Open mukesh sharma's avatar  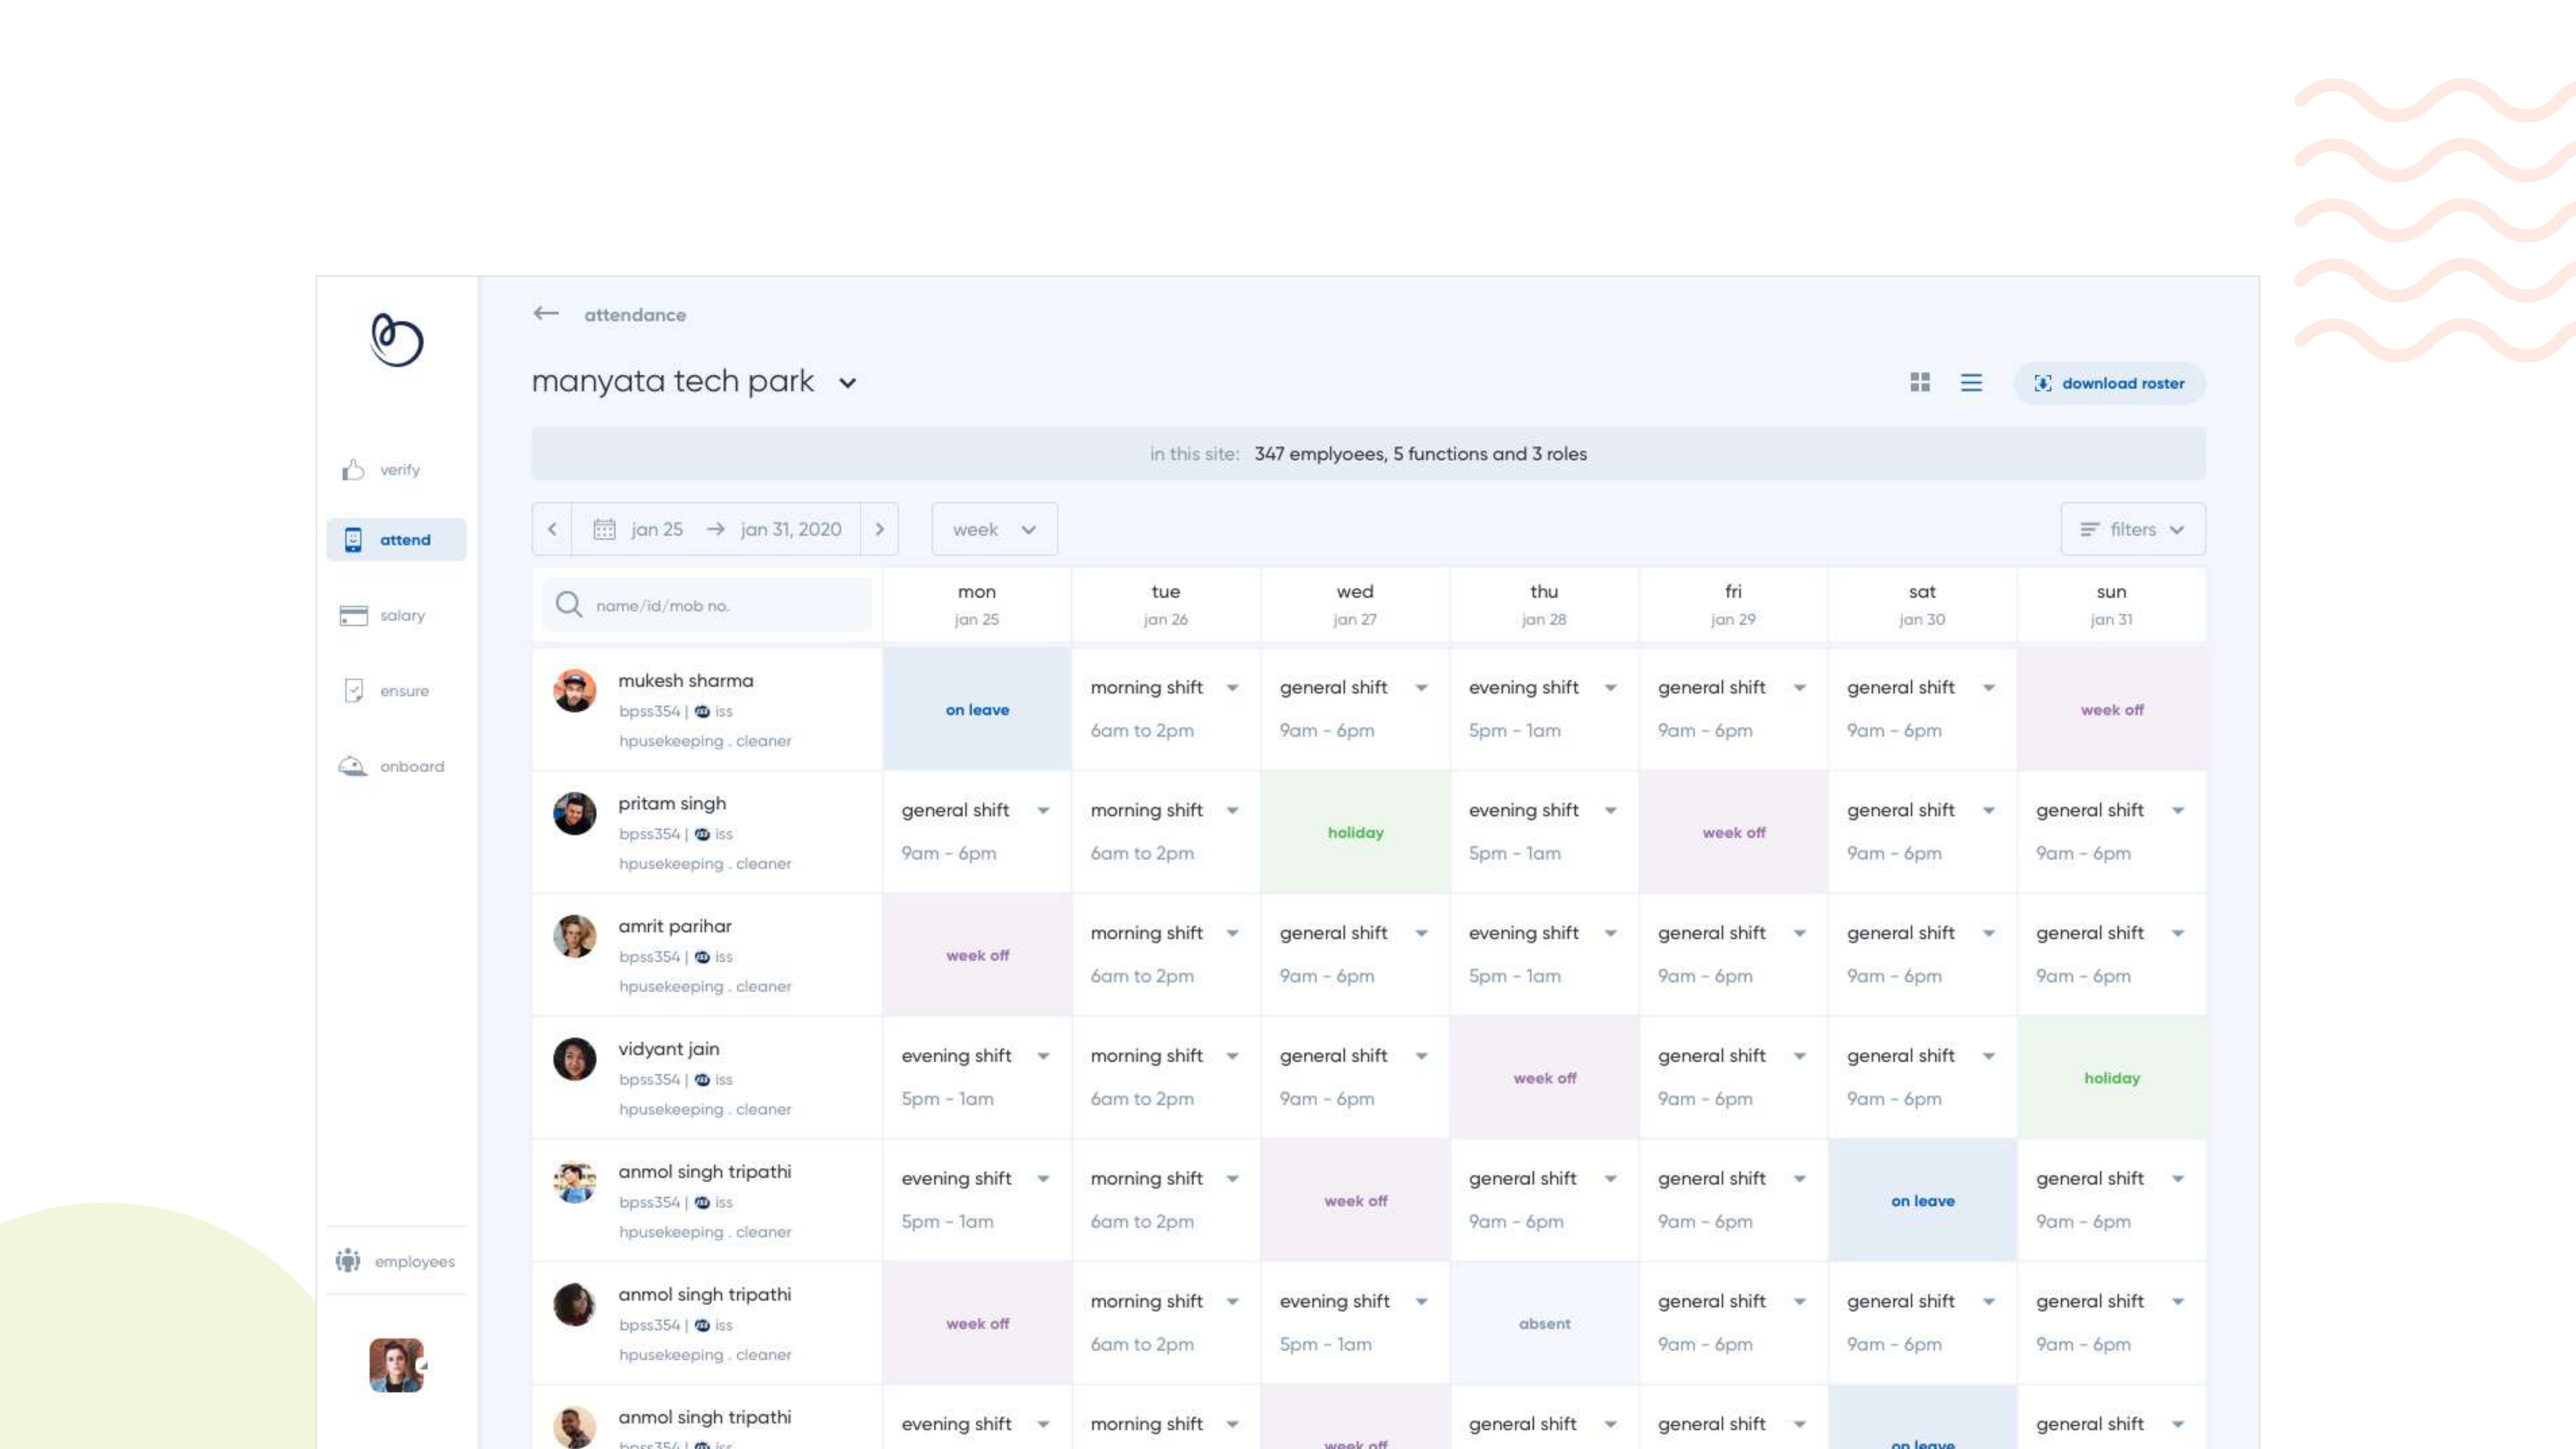point(575,691)
